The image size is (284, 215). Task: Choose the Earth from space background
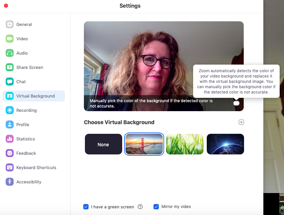[225, 144]
